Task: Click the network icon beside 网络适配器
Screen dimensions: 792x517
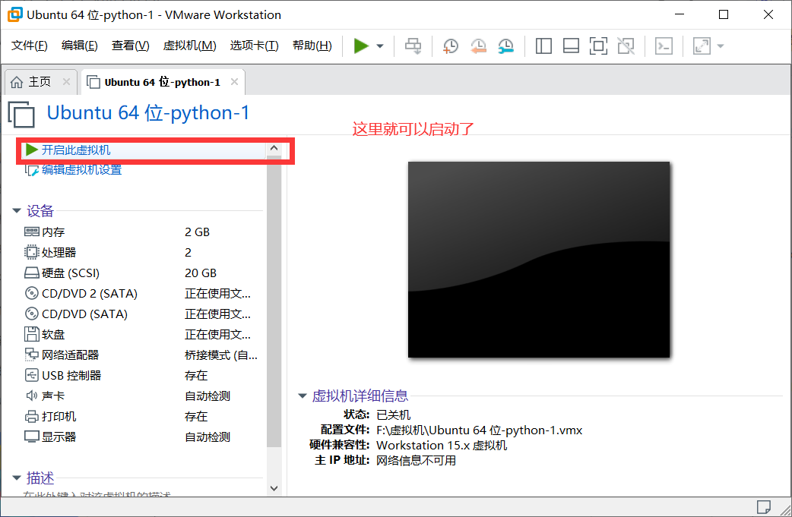Action: 31,355
